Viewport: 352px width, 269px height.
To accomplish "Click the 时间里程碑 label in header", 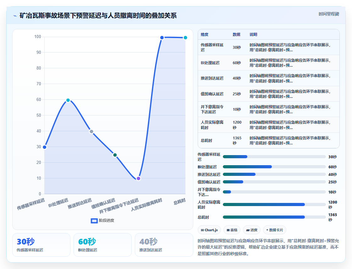I will tap(329, 14).
